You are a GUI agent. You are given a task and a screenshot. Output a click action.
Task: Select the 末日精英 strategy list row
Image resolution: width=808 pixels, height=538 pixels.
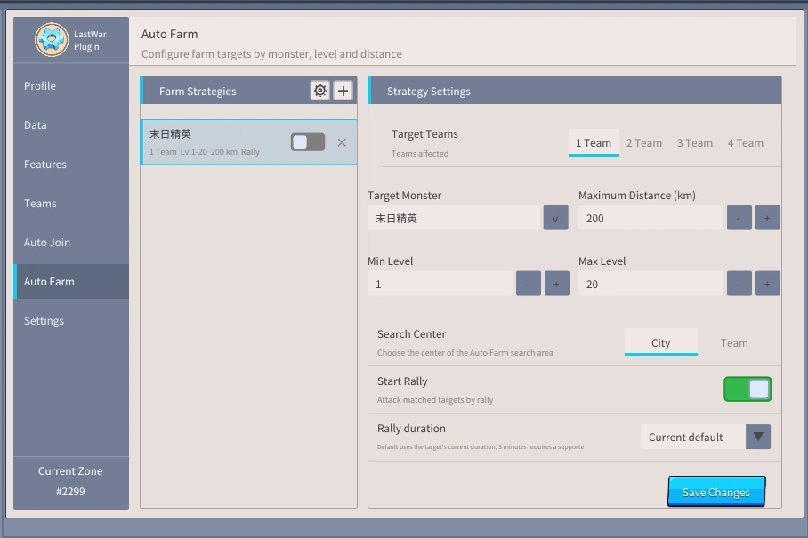[249, 142]
